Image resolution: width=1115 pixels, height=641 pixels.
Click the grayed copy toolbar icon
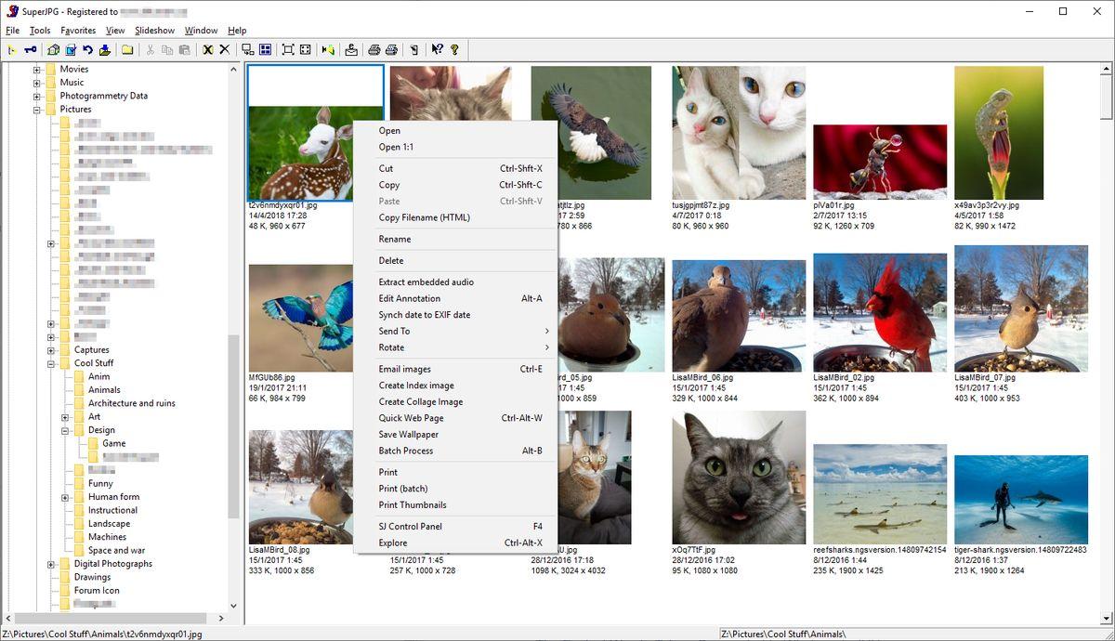(167, 49)
